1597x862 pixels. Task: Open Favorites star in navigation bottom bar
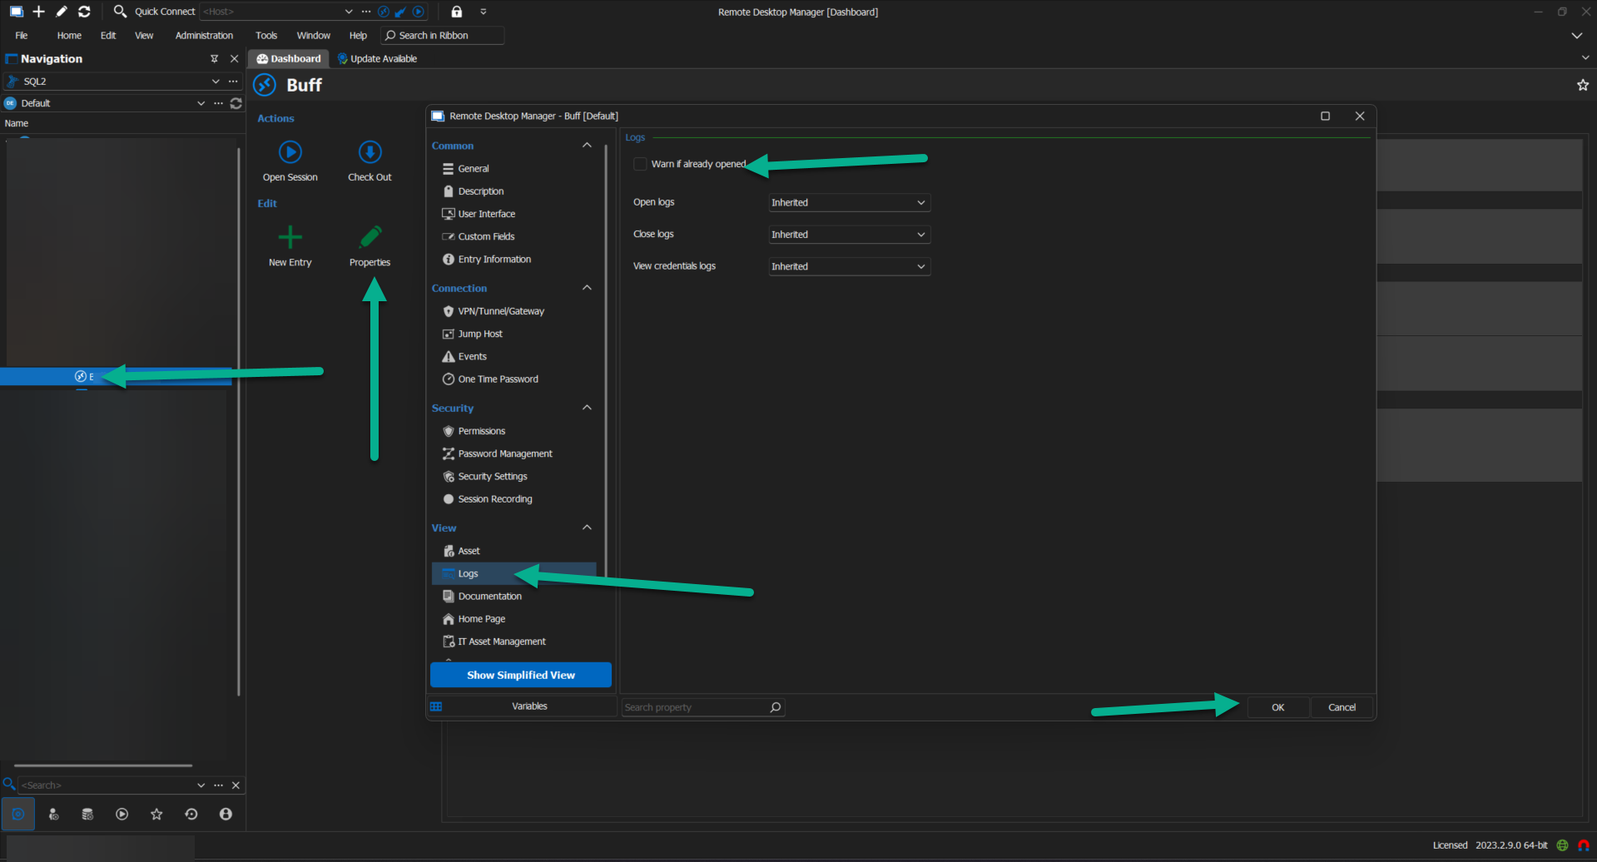coord(156,815)
